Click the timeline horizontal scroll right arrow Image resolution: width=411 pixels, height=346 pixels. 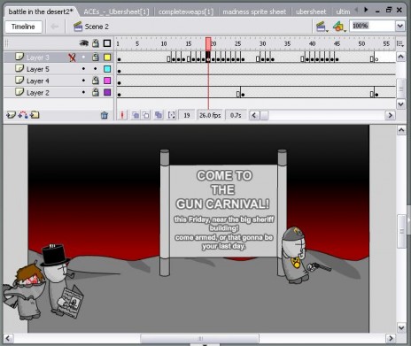pyautogui.click(x=390, y=115)
